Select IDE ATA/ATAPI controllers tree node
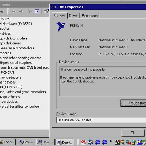The height and width of the screenshot is (146, 146). pos(17,48)
